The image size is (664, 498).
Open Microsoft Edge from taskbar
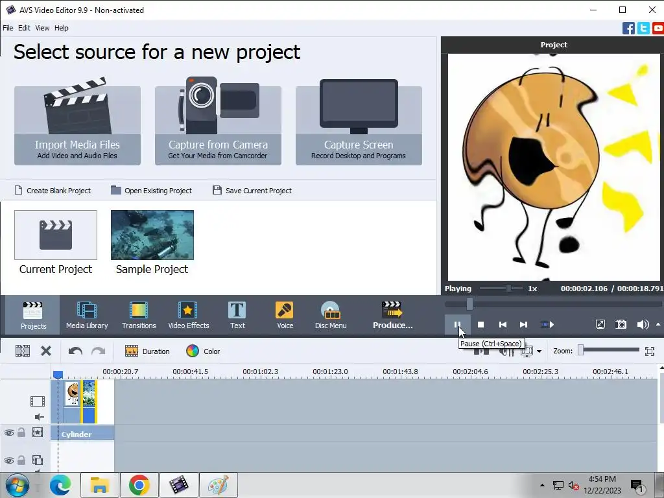click(60, 485)
